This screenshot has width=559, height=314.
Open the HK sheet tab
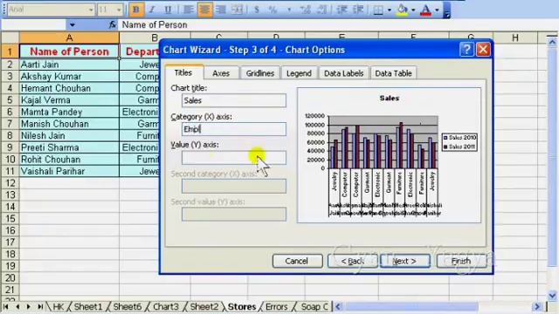click(59, 306)
